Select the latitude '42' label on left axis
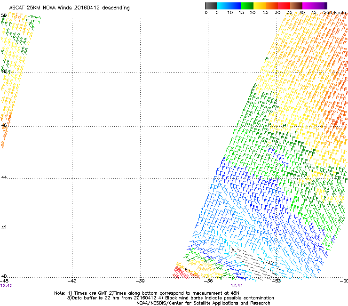Screen dimensions: 348x306 click(x=4, y=227)
